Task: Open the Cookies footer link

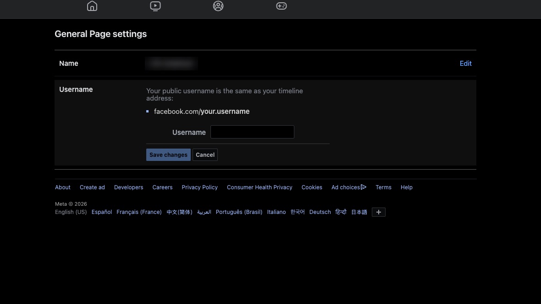Action: coord(312,187)
